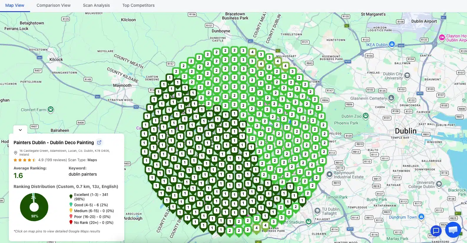Click the Betaghstown map label

pos(32,23)
